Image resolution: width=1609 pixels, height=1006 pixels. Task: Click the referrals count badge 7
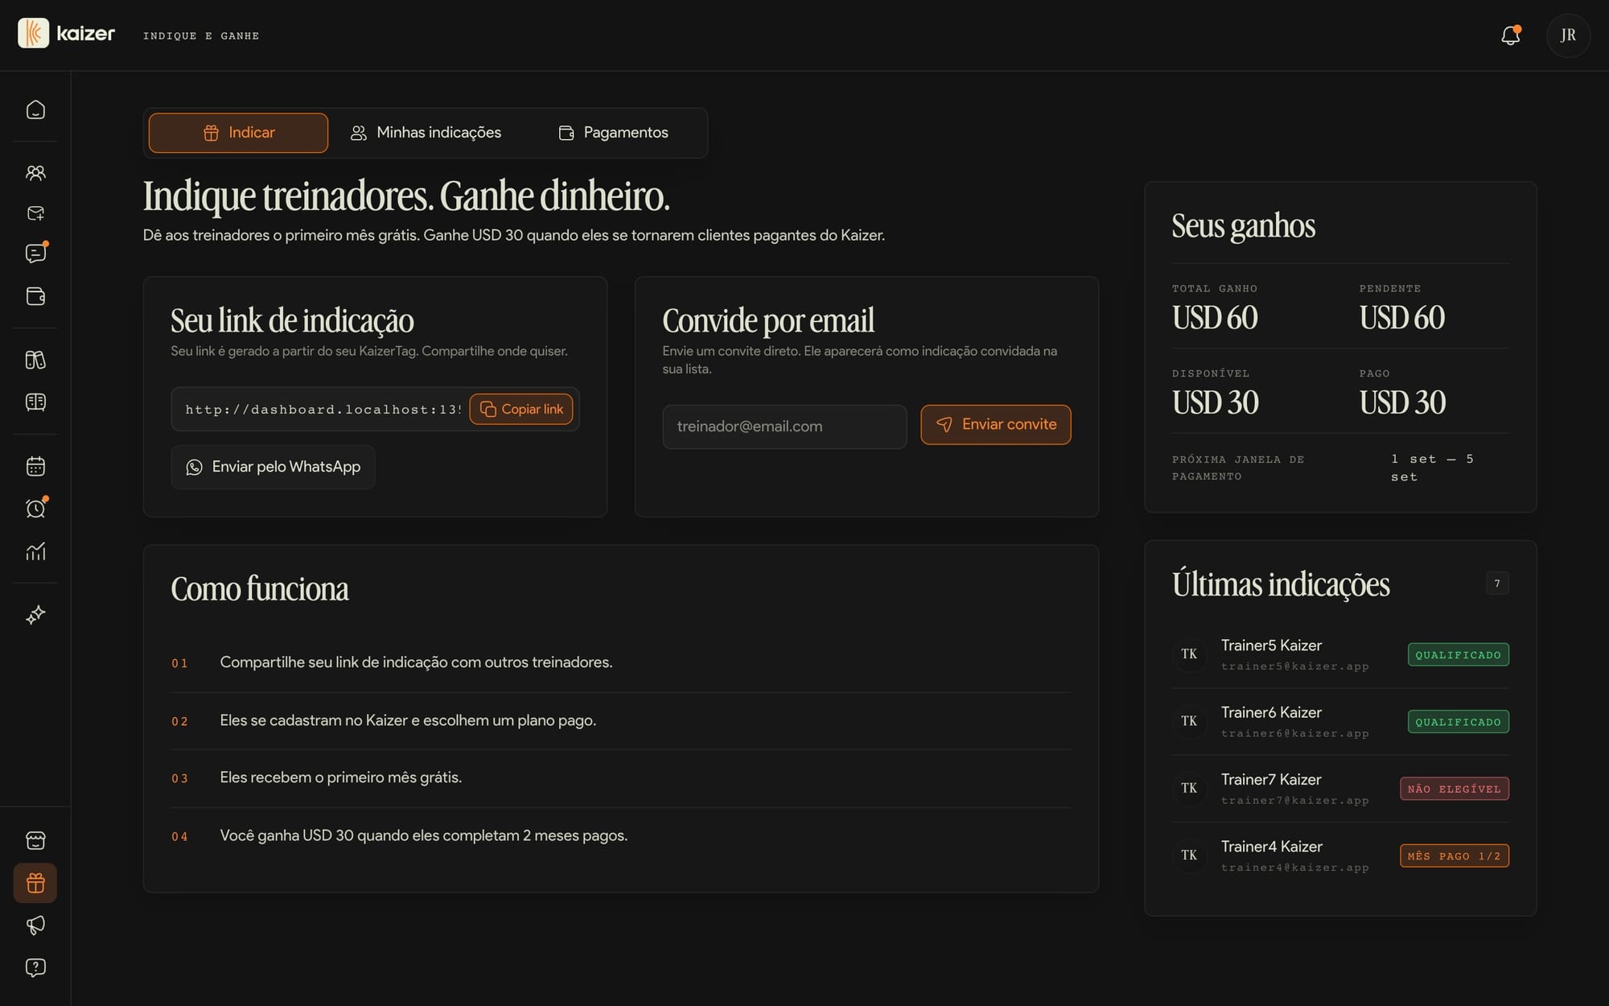[1497, 583]
